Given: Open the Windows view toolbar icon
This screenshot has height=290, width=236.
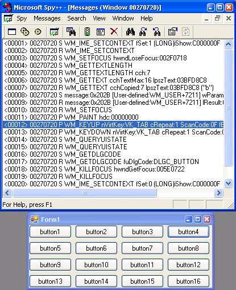Looking at the screenshot, I should pos(12,31).
